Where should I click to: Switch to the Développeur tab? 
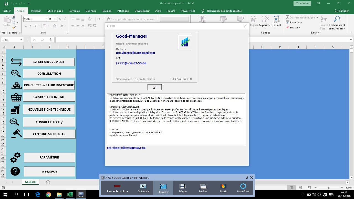(142, 11)
